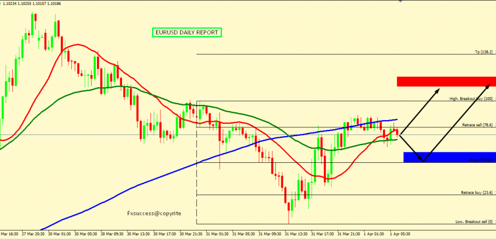Image resolution: width=496 pixels, height=239 pixels.
Task: Click the 31 Mar 13:30 time axis label
Action: (296, 234)
